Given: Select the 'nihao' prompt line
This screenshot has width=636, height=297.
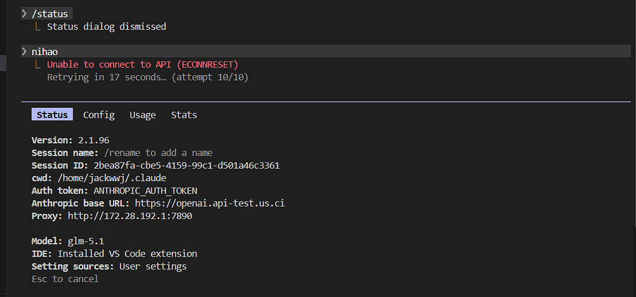Looking at the screenshot, I should (325, 51).
